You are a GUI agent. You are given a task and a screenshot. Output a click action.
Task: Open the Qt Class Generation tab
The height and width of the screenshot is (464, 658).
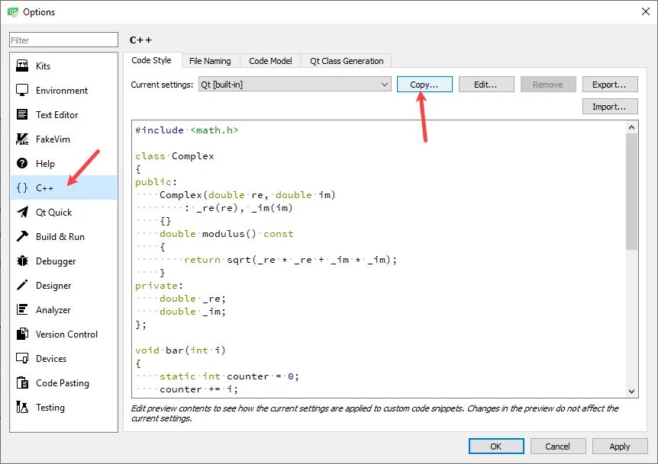(x=347, y=61)
